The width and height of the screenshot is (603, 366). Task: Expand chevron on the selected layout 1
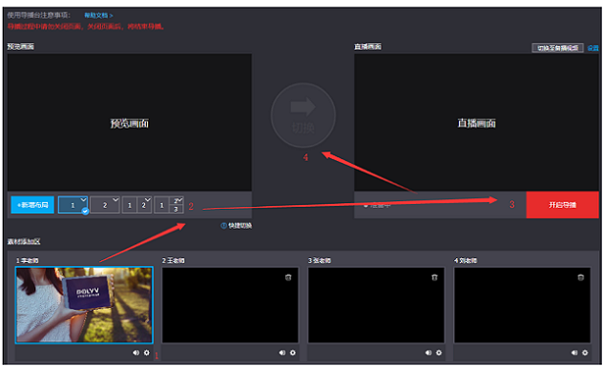(83, 200)
